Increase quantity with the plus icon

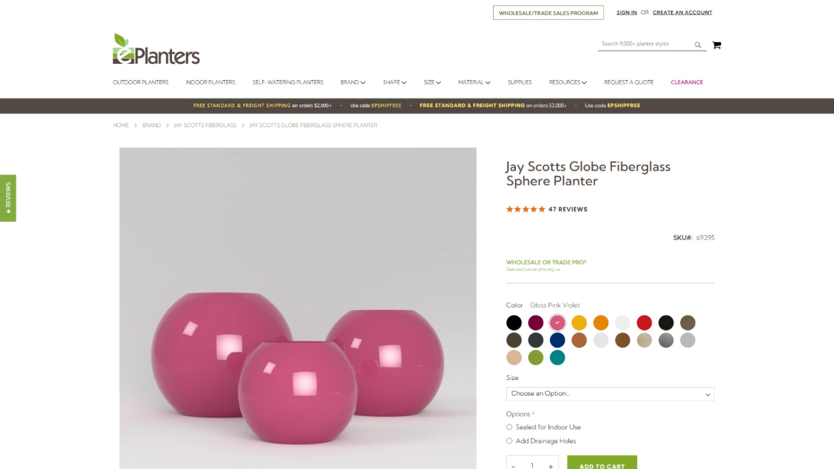[x=550, y=466]
